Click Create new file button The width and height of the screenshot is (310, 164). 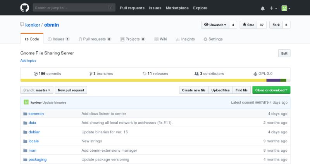[x=193, y=90]
